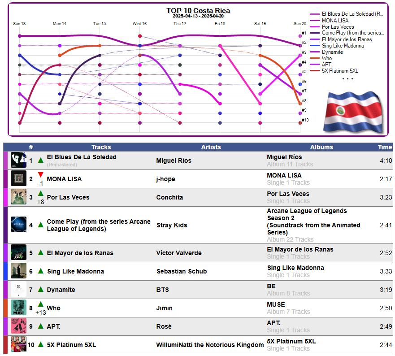This screenshot has width=395, height=356.
Task: Click the Sun 13 date label on chart
Action: pyautogui.click(x=19, y=24)
